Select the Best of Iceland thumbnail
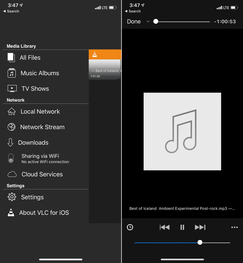This screenshot has width=243, height=263. pos(105,69)
